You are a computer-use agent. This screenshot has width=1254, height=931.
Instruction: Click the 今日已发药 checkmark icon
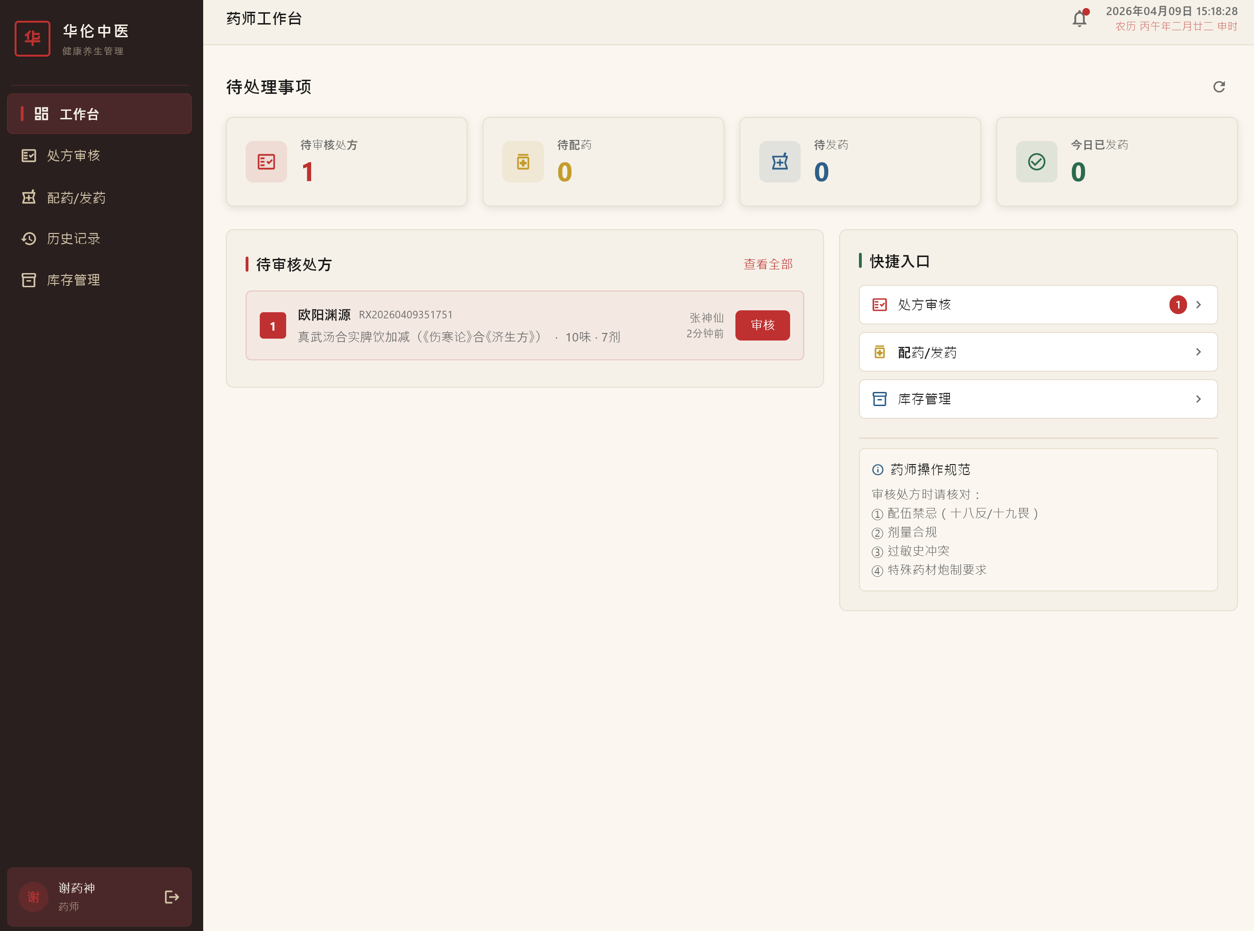point(1037,162)
